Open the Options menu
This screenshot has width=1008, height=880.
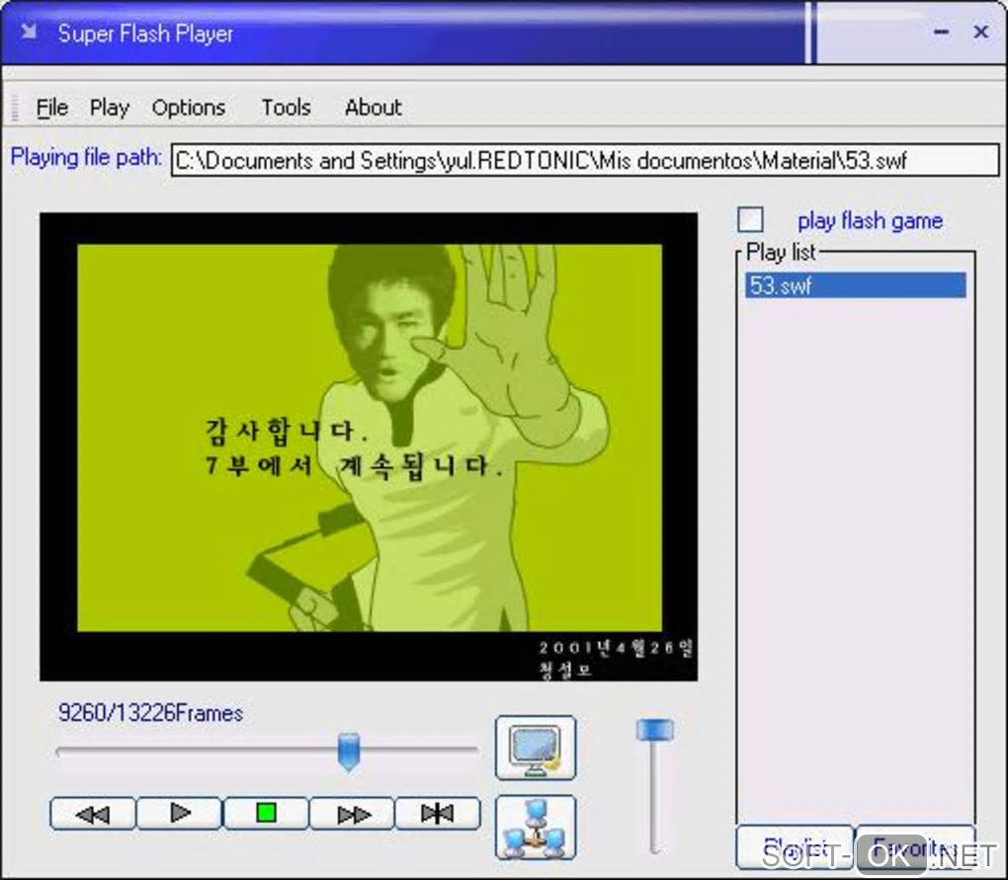(x=189, y=108)
